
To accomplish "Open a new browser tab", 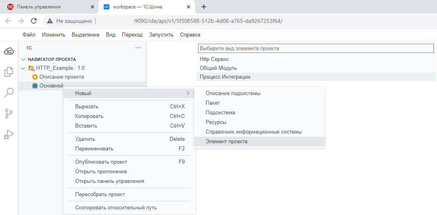I will [x=204, y=7].
